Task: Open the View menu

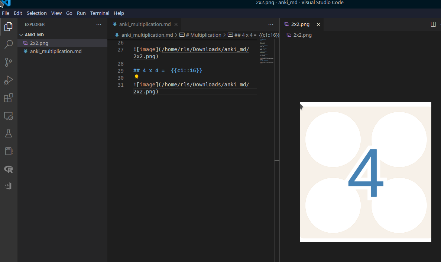Action: point(56,13)
